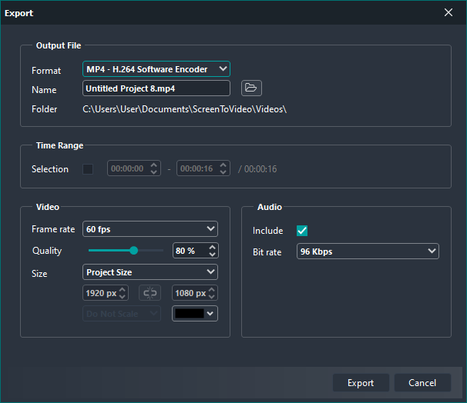Click the Quality slider handle
The width and height of the screenshot is (467, 403).
[133, 251]
